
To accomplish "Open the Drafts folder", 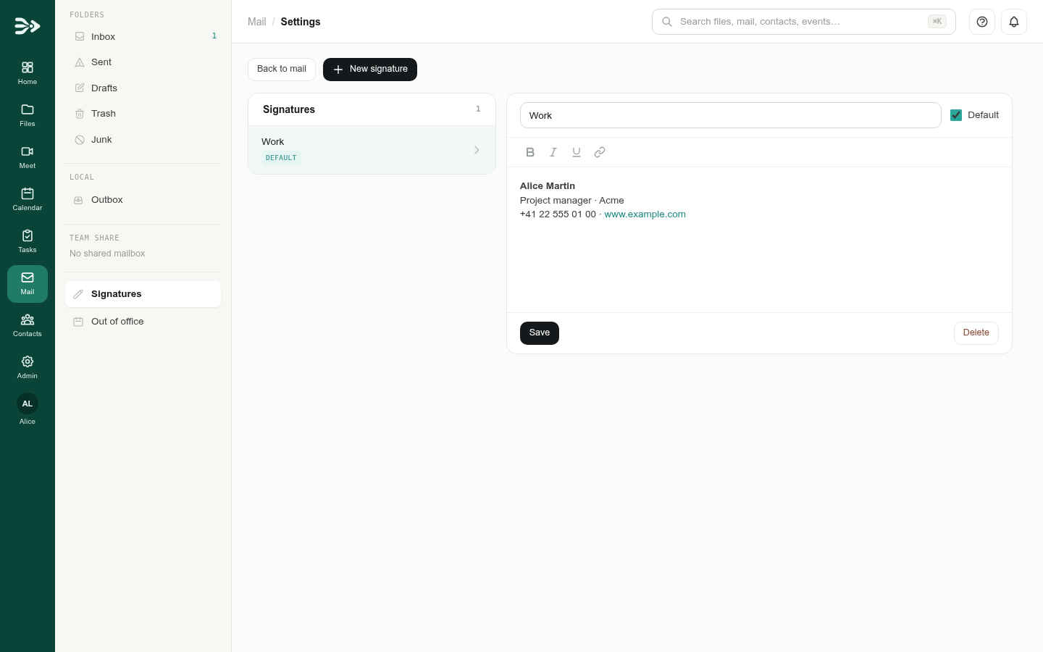I will (x=143, y=88).
